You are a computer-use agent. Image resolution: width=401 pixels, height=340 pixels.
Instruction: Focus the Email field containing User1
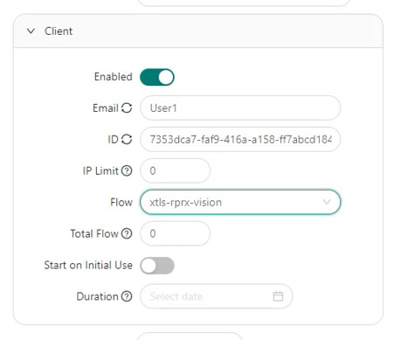(x=240, y=108)
